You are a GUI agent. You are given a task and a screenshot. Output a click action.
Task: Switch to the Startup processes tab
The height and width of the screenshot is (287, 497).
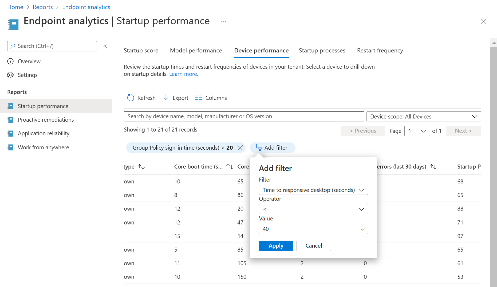click(x=322, y=50)
